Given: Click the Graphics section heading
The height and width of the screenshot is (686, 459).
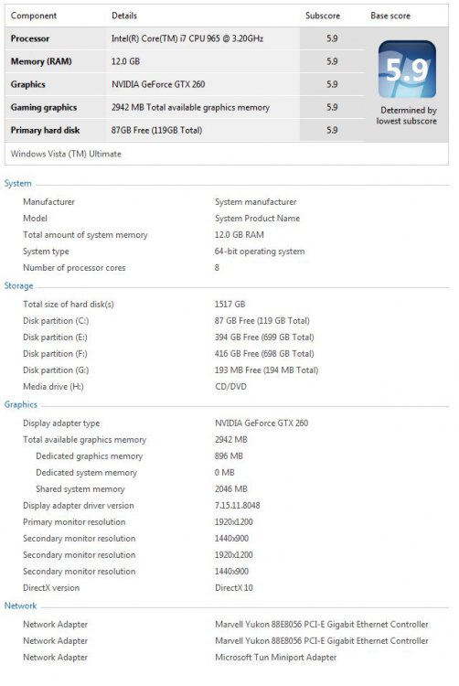Looking at the screenshot, I should pyautogui.click(x=20, y=404).
